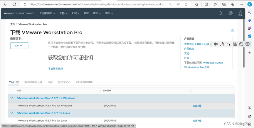Toggle IME half/full width moon icon
This screenshot has width=254, height=128.
222,44
